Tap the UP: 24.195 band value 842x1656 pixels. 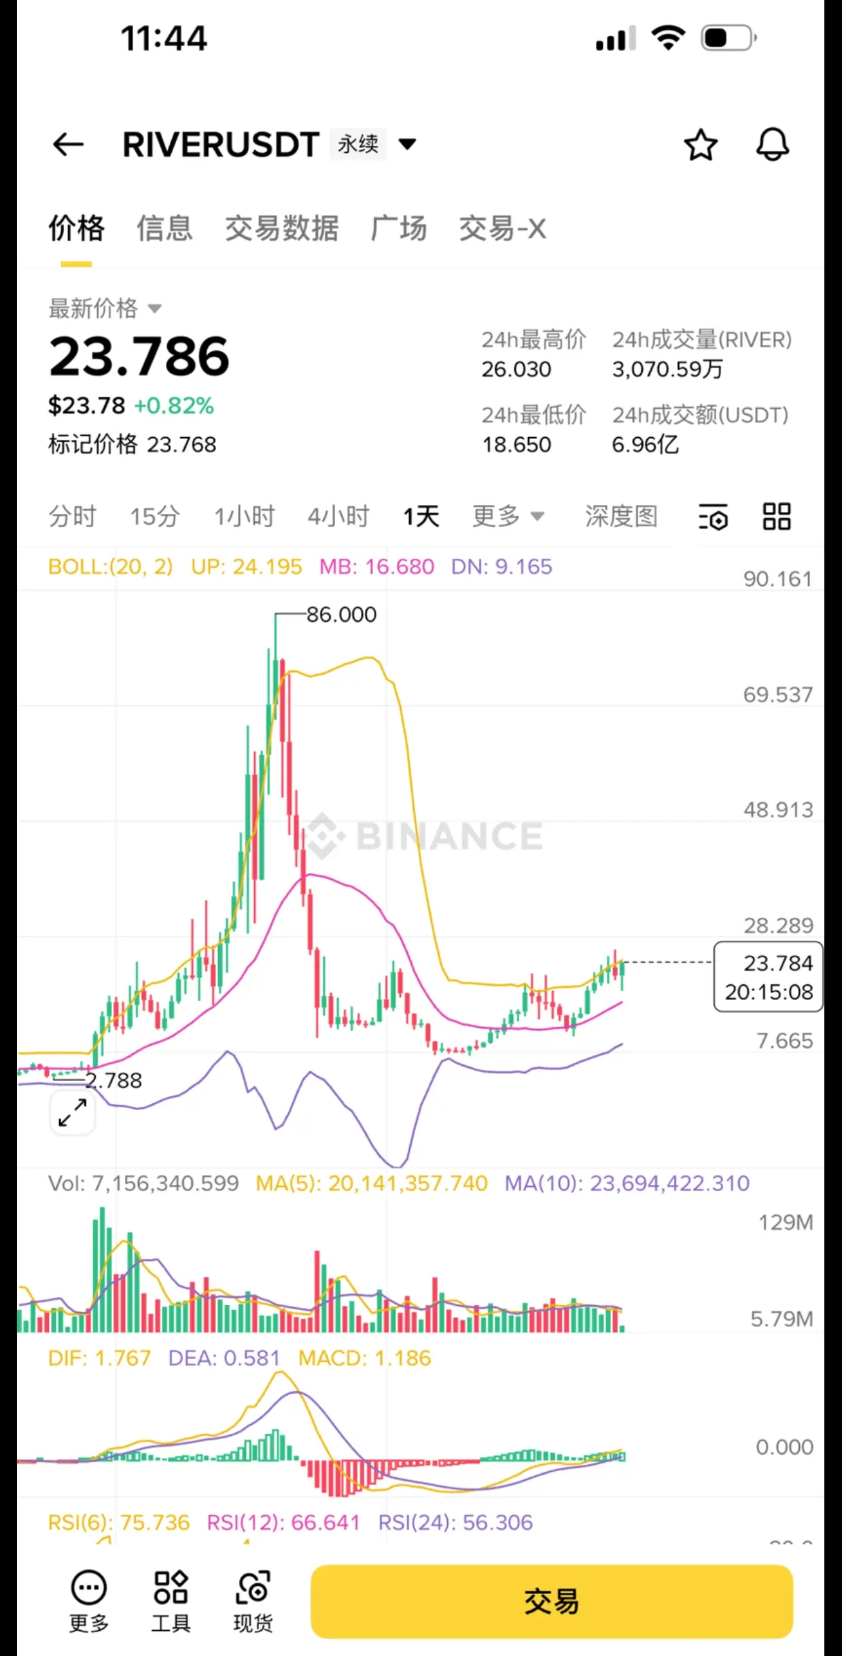tap(246, 566)
